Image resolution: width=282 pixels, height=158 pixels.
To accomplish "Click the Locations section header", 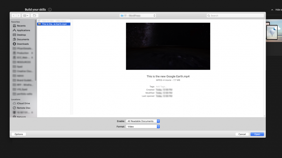I will coord(16,99).
